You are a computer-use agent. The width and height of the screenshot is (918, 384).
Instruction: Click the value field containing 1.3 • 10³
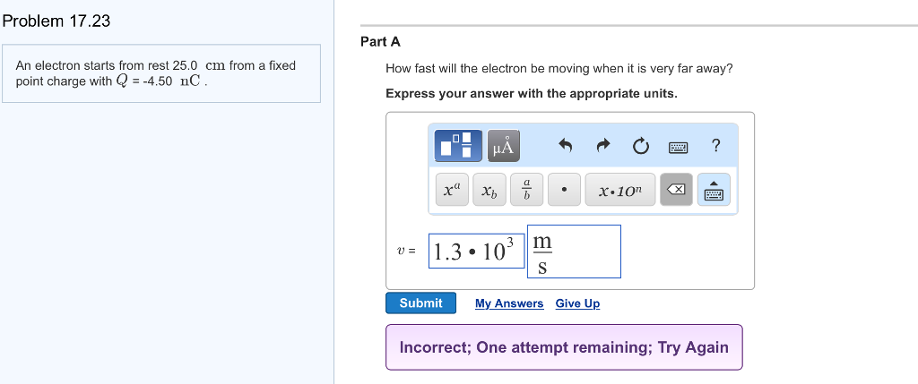click(476, 252)
